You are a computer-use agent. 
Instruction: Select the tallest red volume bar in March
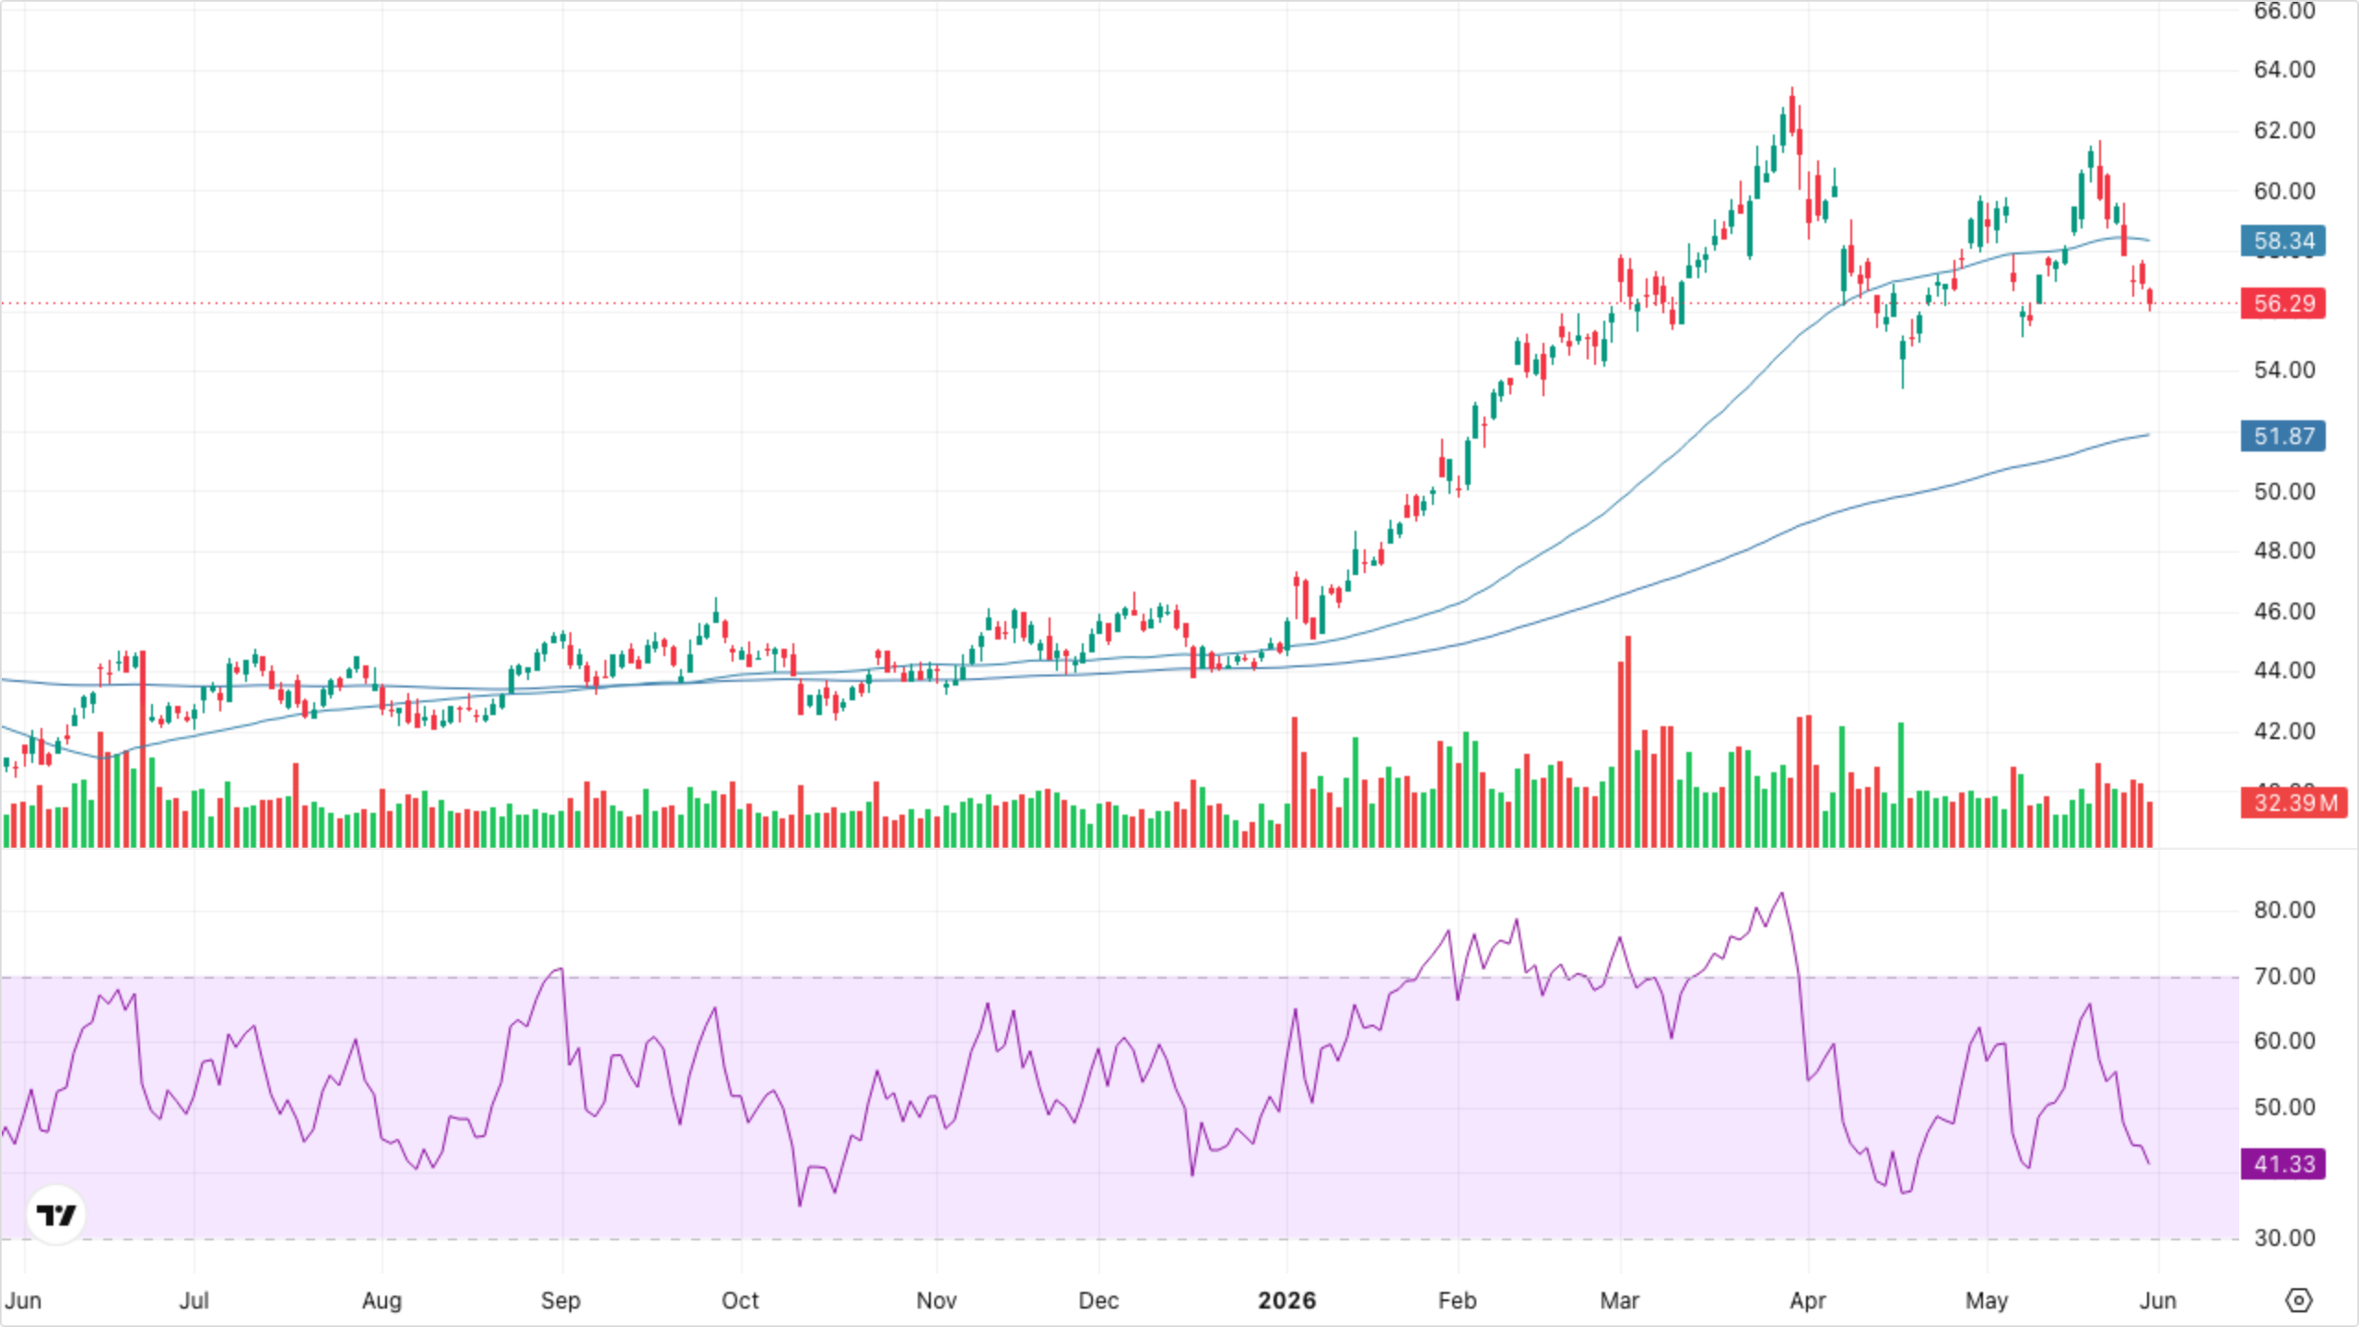[x=1628, y=741]
